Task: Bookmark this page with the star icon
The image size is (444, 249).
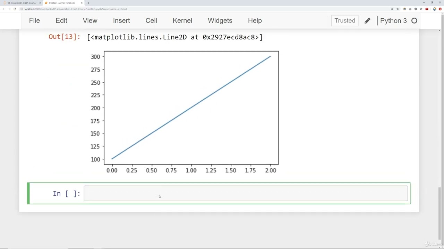Action: [398, 9]
